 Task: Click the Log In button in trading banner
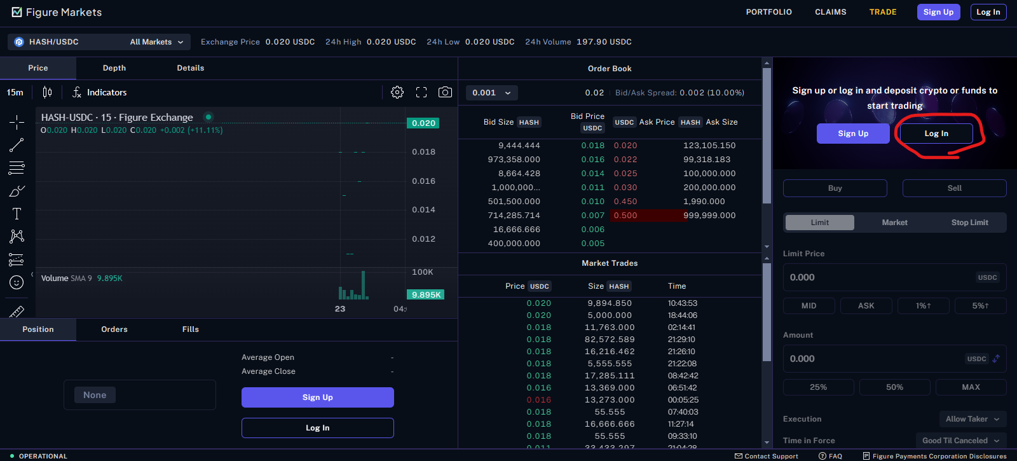tap(936, 134)
